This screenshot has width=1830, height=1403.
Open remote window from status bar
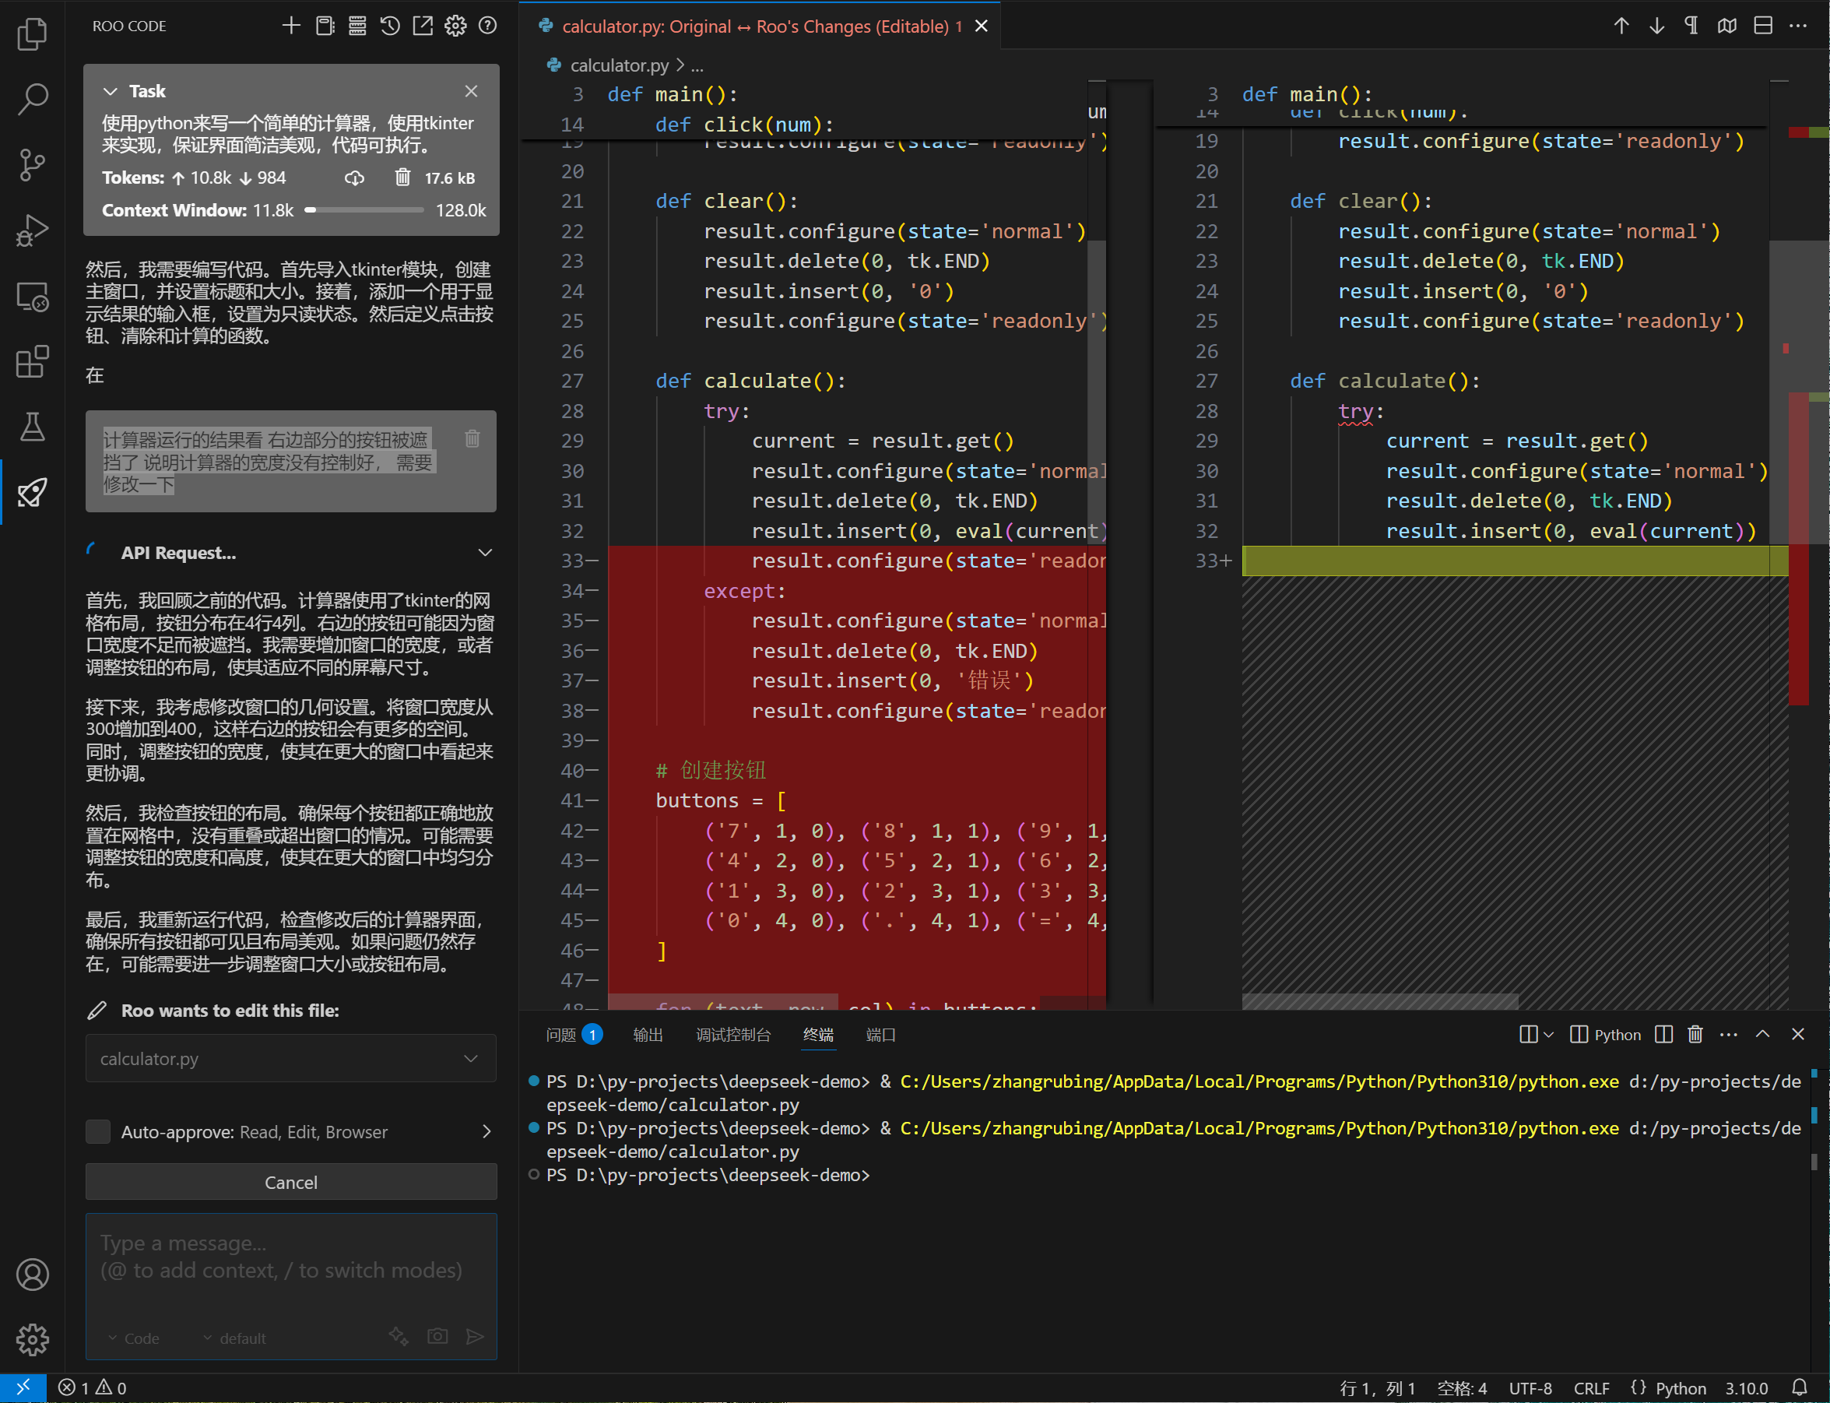coord(23,1387)
